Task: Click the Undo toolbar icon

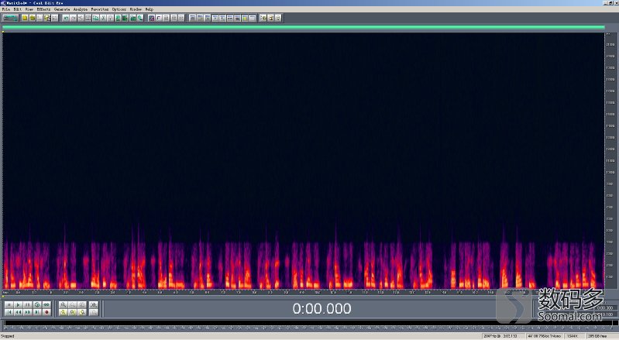Action: coord(66,18)
